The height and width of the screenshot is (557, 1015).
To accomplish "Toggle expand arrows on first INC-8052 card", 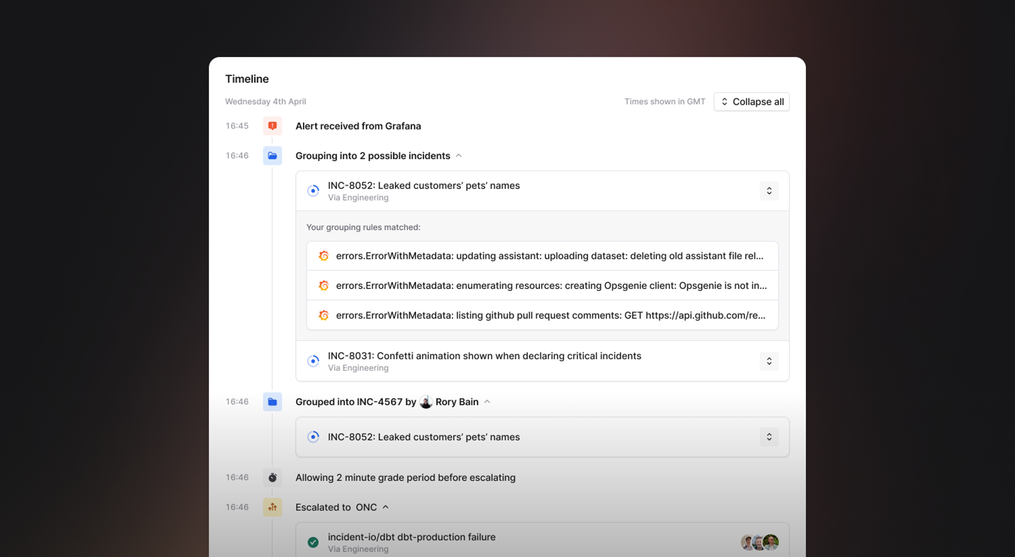I will 769,191.
